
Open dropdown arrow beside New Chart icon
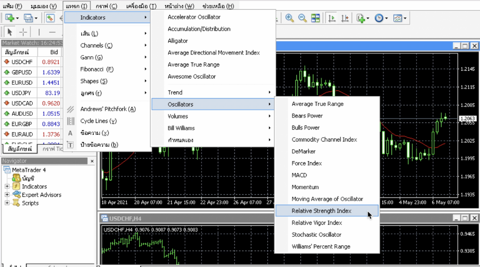[17, 18]
